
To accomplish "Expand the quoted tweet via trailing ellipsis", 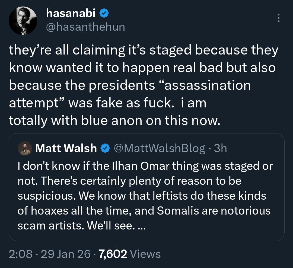I will click(x=142, y=226).
